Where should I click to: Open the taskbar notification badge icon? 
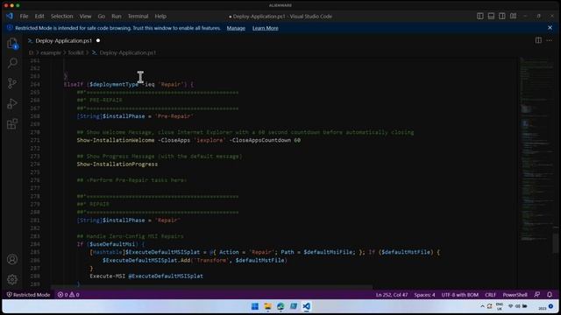coord(551,306)
